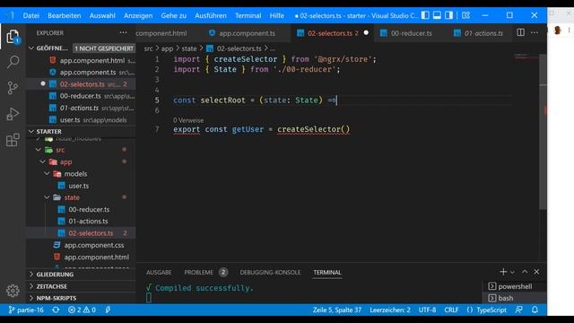574x323 pixels.
Task: Add a new terminal with plus icon
Action: pos(503,272)
